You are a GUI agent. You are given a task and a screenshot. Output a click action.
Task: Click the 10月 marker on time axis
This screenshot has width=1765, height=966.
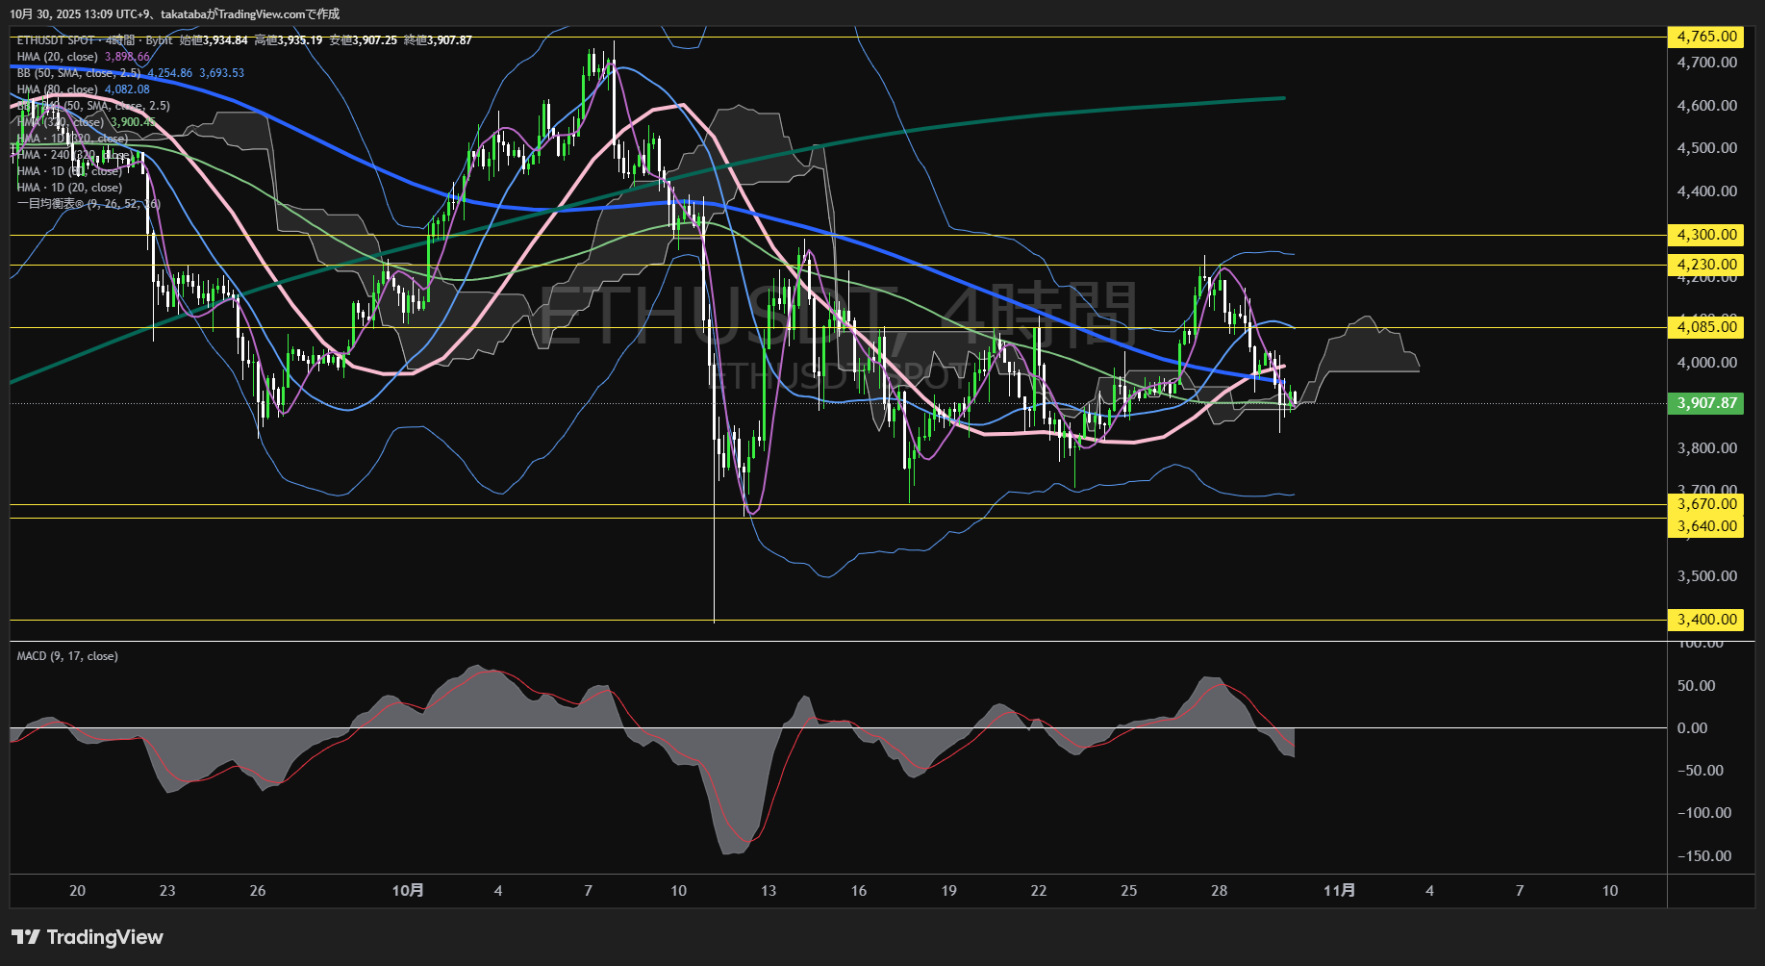tap(408, 891)
